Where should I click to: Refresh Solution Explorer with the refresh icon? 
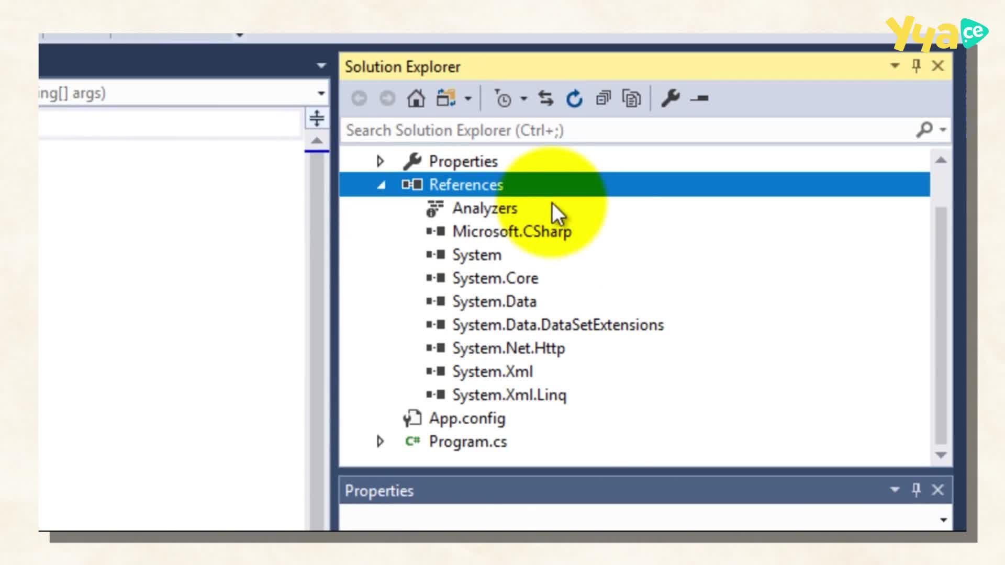(574, 98)
